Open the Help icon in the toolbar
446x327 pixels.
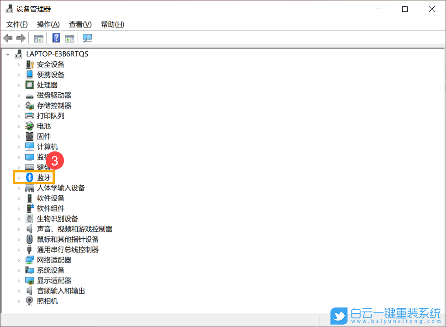[x=56, y=38]
